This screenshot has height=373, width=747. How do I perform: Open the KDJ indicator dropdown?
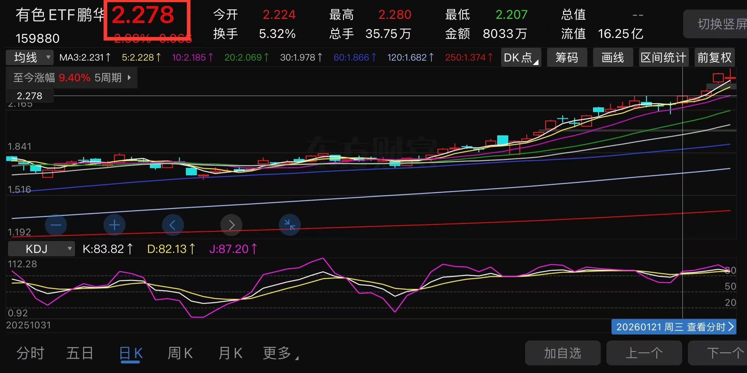click(x=42, y=249)
